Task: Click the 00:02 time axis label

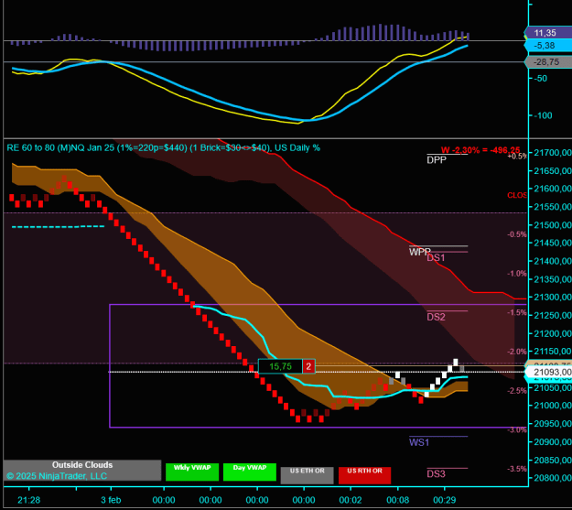Action: pos(351,500)
